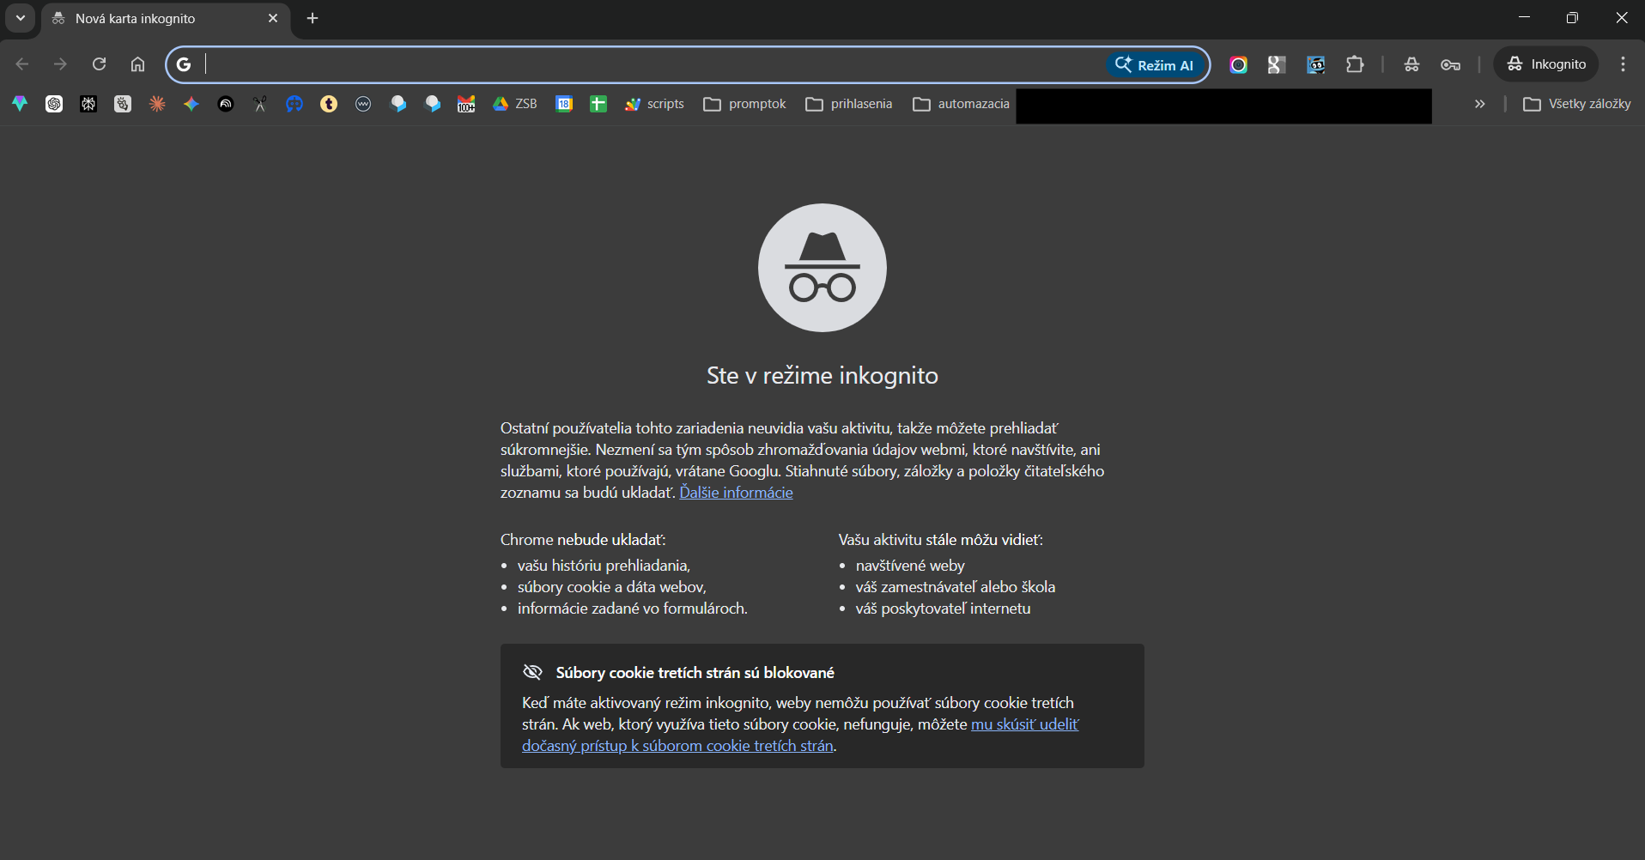Open Chrome's three-dot menu
1645x860 pixels.
click(1623, 64)
